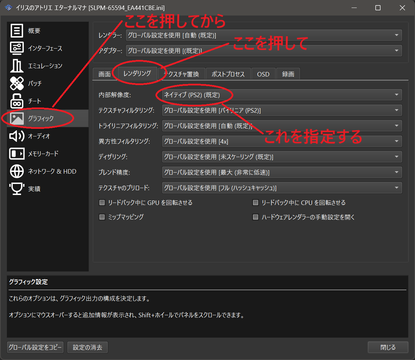Image resolution: width=415 pixels, height=360 pixels.
Task: Select これらのオプションは help description text
Action: [x=80, y=299]
